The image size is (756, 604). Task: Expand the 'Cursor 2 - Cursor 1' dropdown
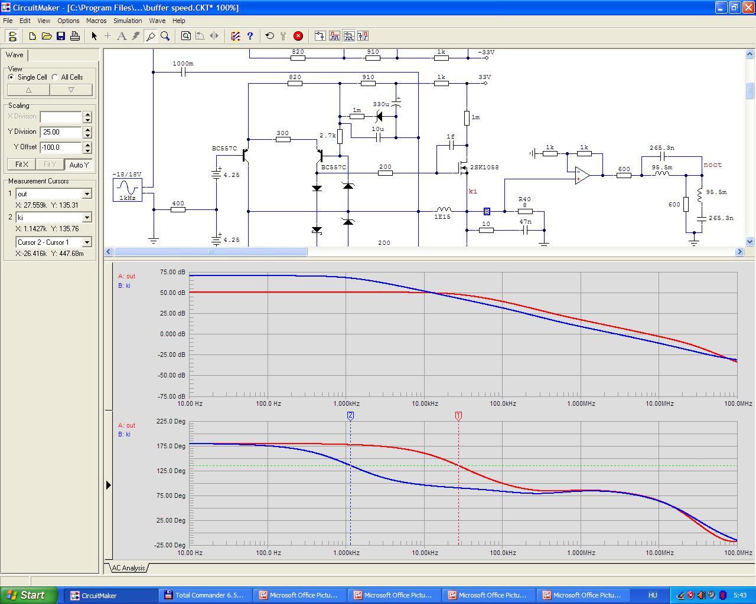87,242
